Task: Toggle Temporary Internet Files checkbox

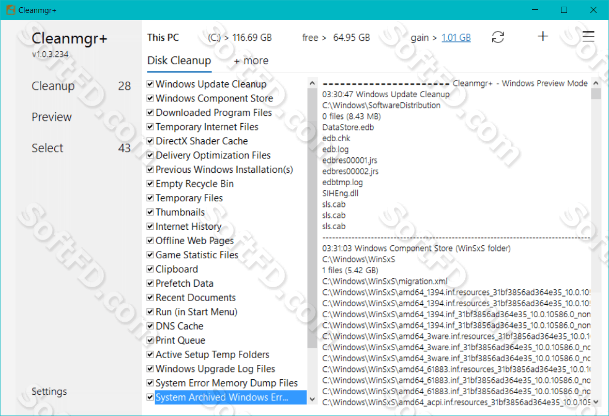Action: (150, 127)
